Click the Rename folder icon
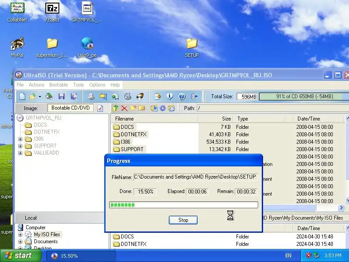Image resolution: width=349 pixels, height=262 pixels. click(x=141, y=108)
